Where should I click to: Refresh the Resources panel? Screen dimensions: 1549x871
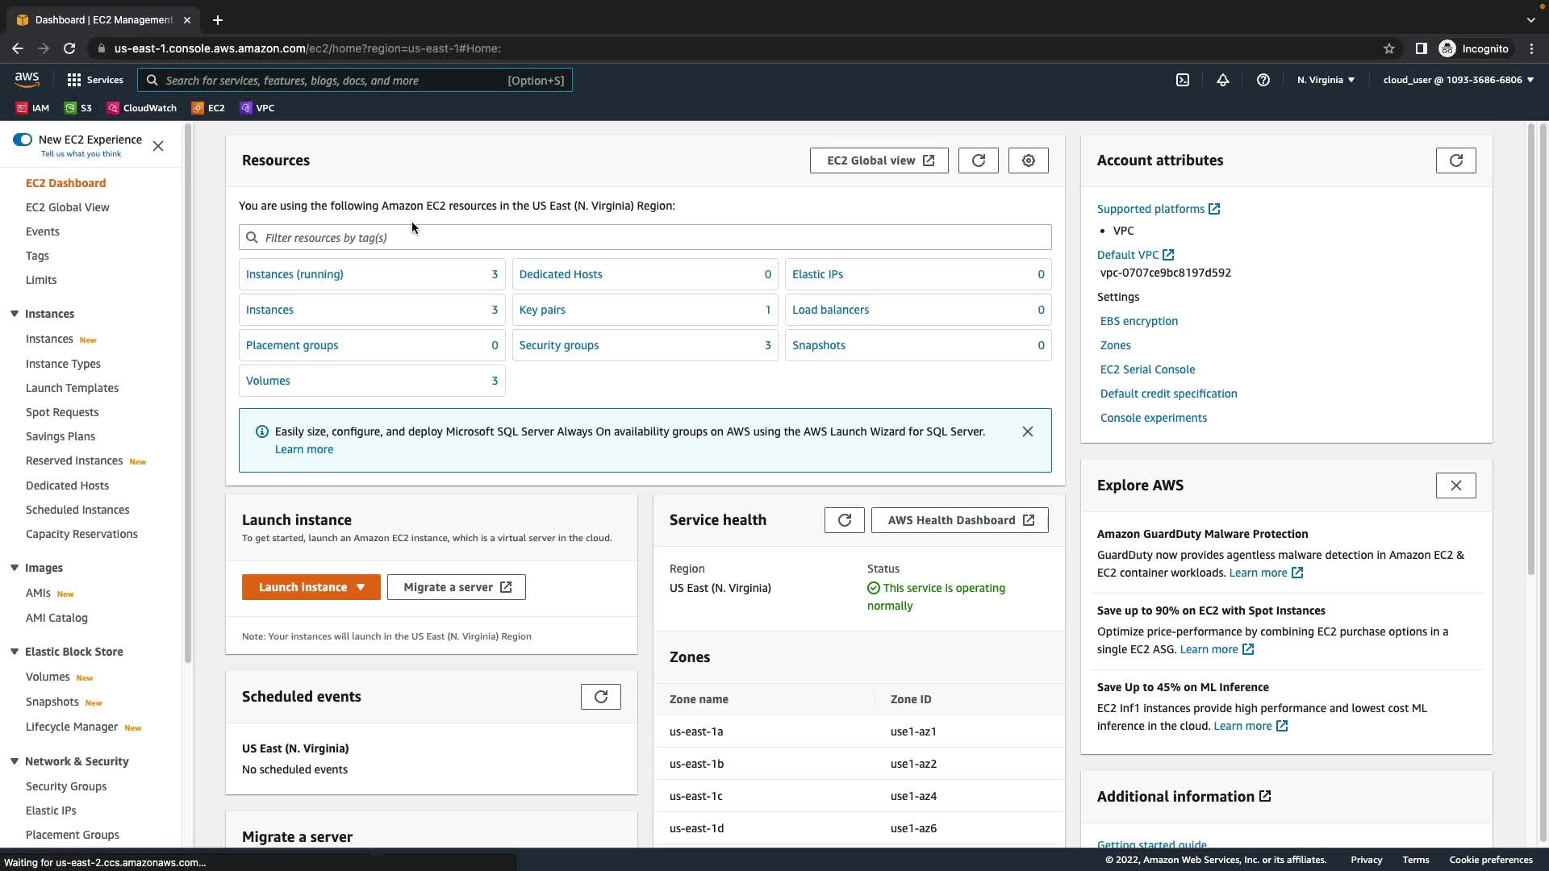(x=978, y=160)
